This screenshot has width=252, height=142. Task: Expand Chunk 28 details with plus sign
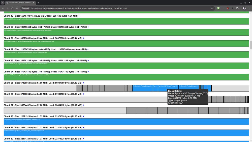pyautogui.click(x=83, y=117)
